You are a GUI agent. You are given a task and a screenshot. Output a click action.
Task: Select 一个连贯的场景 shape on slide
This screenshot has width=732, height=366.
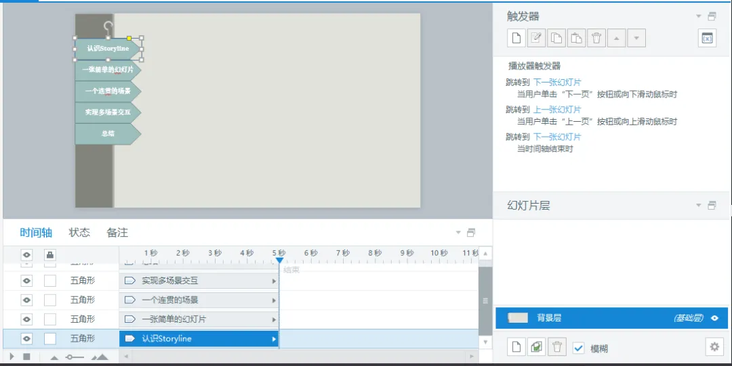(x=108, y=91)
